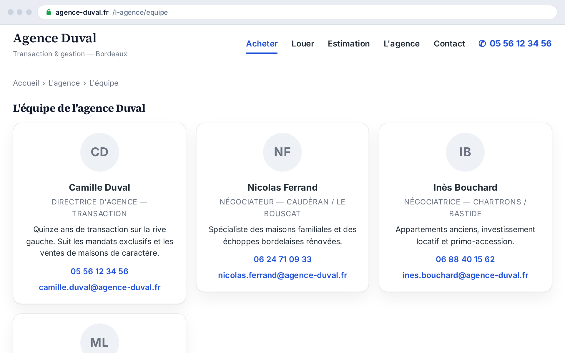
Task: Go to Accueil in the breadcrumb
Action: coord(26,83)
